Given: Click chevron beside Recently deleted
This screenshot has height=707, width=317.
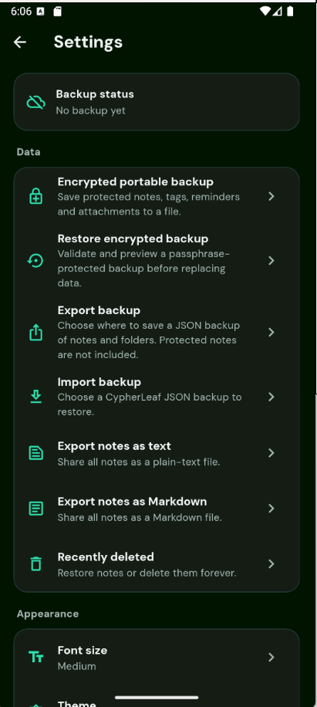Looking at the screenshot, I should [271, 564].
